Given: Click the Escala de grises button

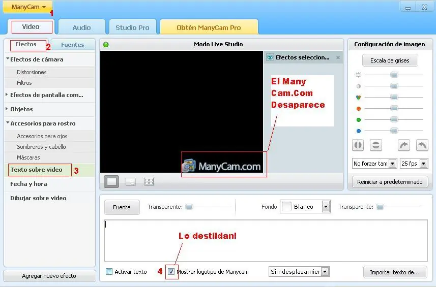Looking at the screenshot, I should pyautogui.click(x=390, y=60).
